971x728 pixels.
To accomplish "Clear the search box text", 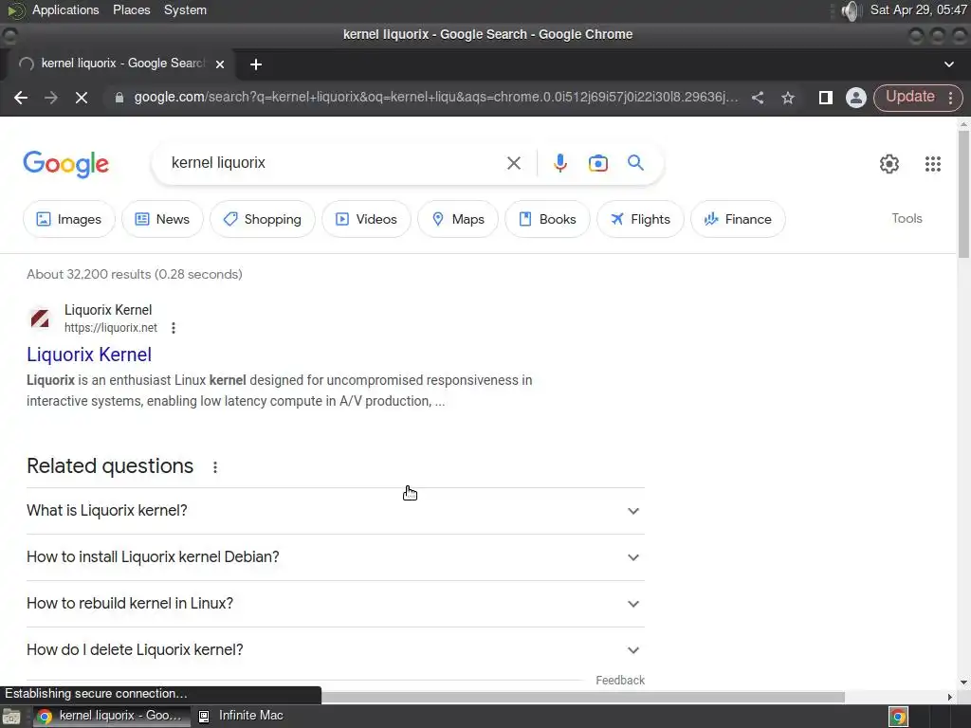I will tap(514, 163).
